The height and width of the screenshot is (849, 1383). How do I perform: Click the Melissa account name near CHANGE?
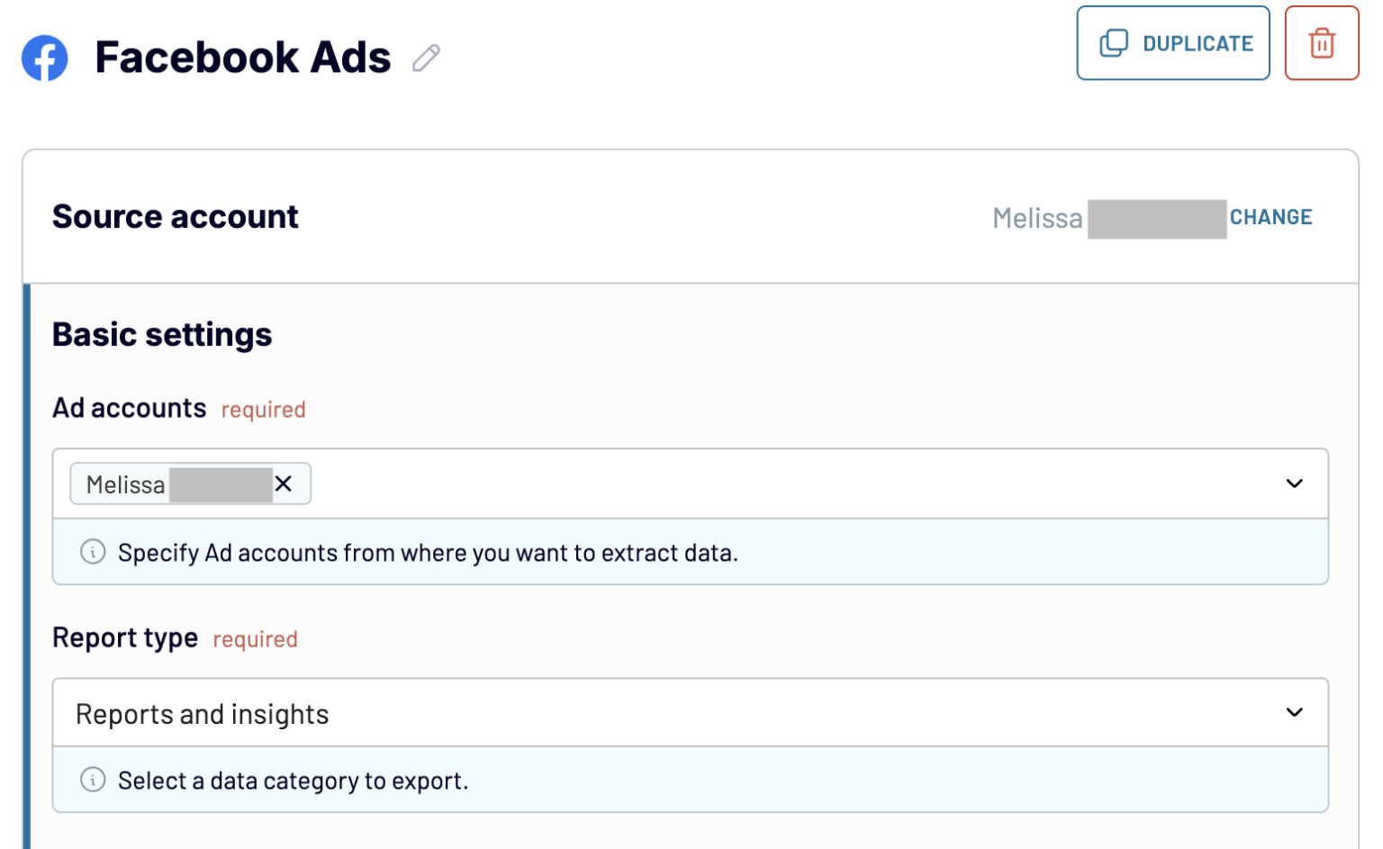[x=1035, y=217]
